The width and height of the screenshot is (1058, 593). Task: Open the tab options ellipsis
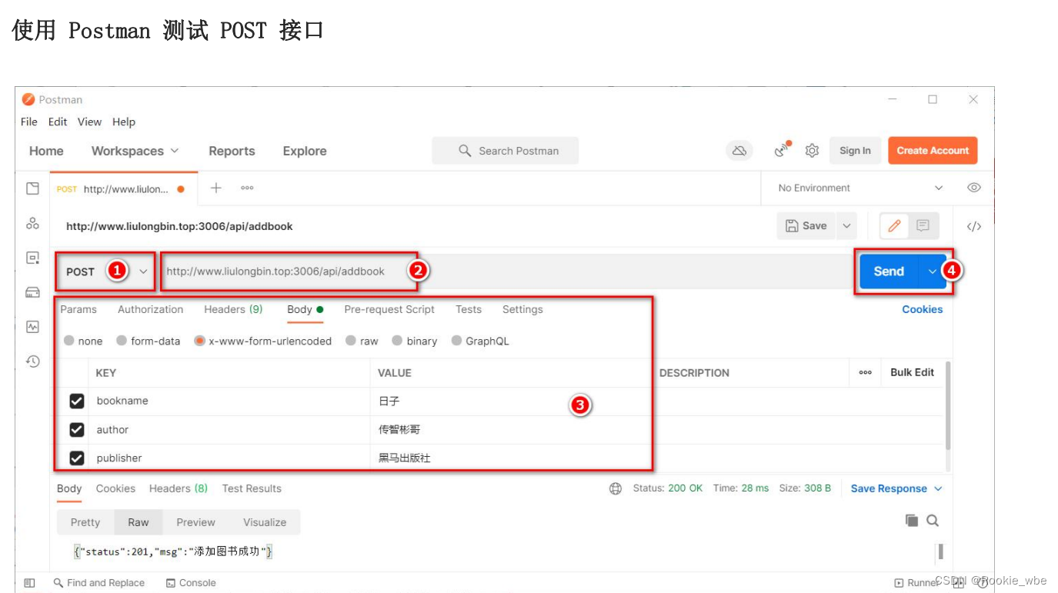pos(247,188)
